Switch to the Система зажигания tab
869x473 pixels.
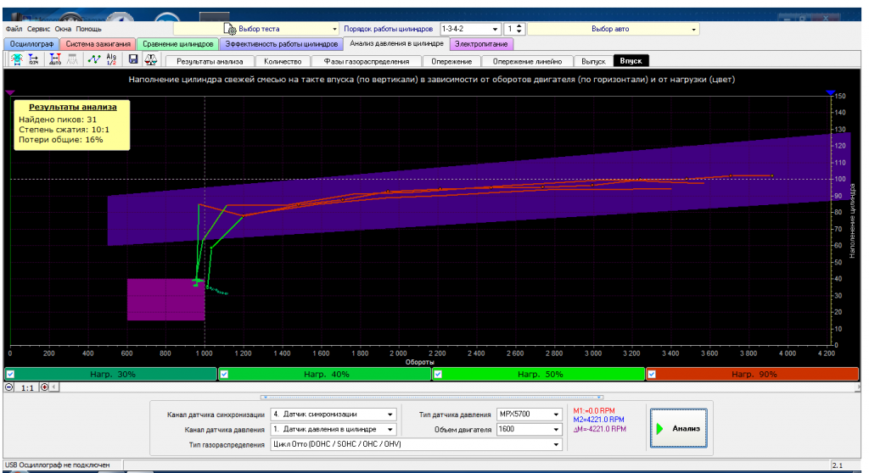pyautogui.click(x=98, y=44)
